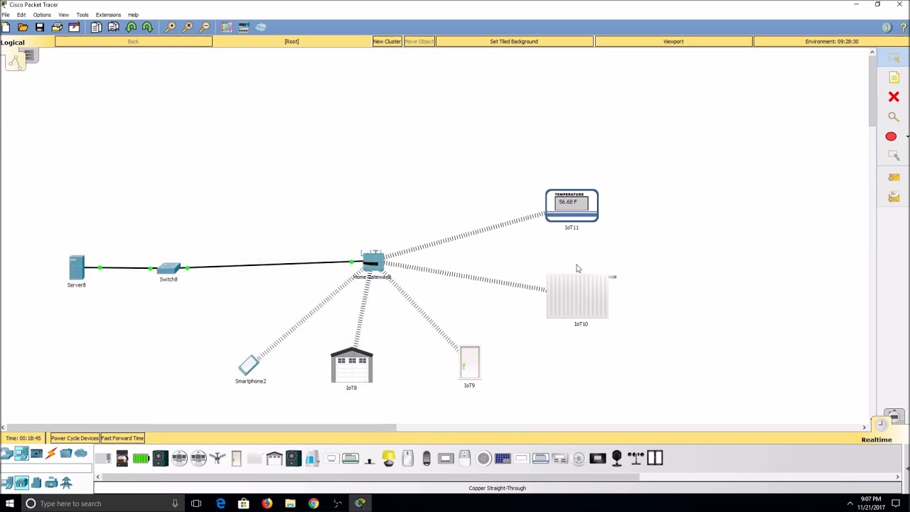Choose the webcam IoT device
Screen dimensions: 910x512
(616, 459)
